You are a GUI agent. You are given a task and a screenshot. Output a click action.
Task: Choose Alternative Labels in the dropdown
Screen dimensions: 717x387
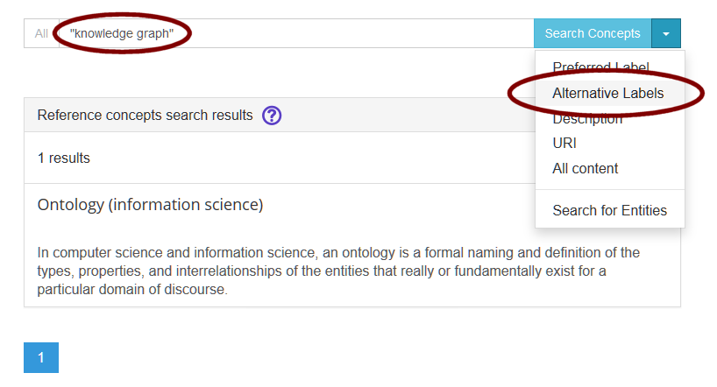(x=607, y=93)
